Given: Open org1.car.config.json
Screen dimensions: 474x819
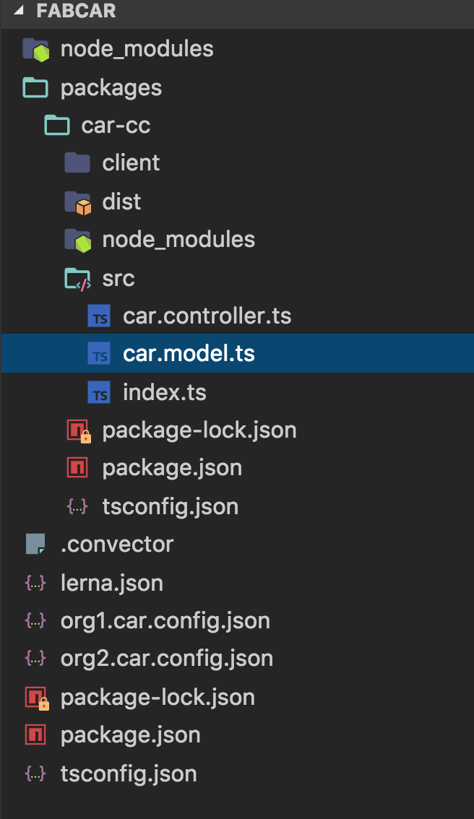Looking at the screenshot, I should pos(165,620).
